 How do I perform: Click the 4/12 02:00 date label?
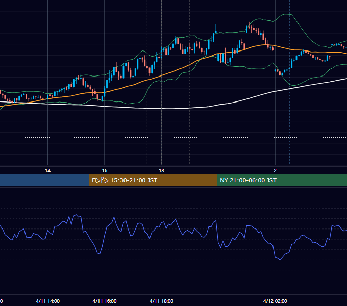coord(275,301)
